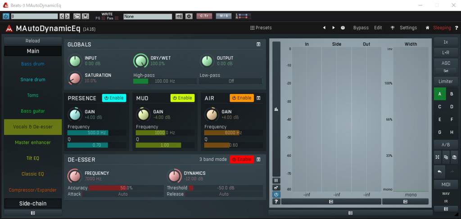Open the L+R channel mode selector
The image size is (461, 219).
point(446,53)
